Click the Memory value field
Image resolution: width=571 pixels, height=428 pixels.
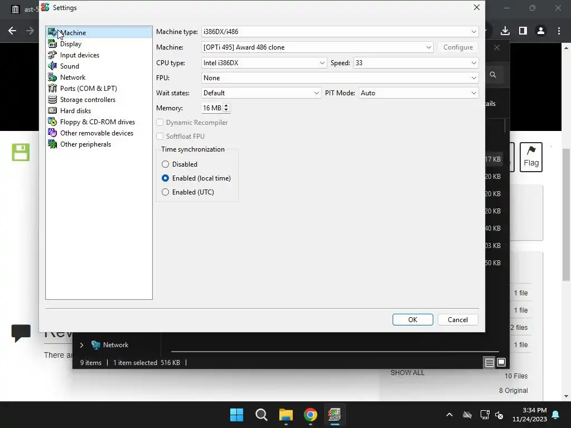coord(212,108)
